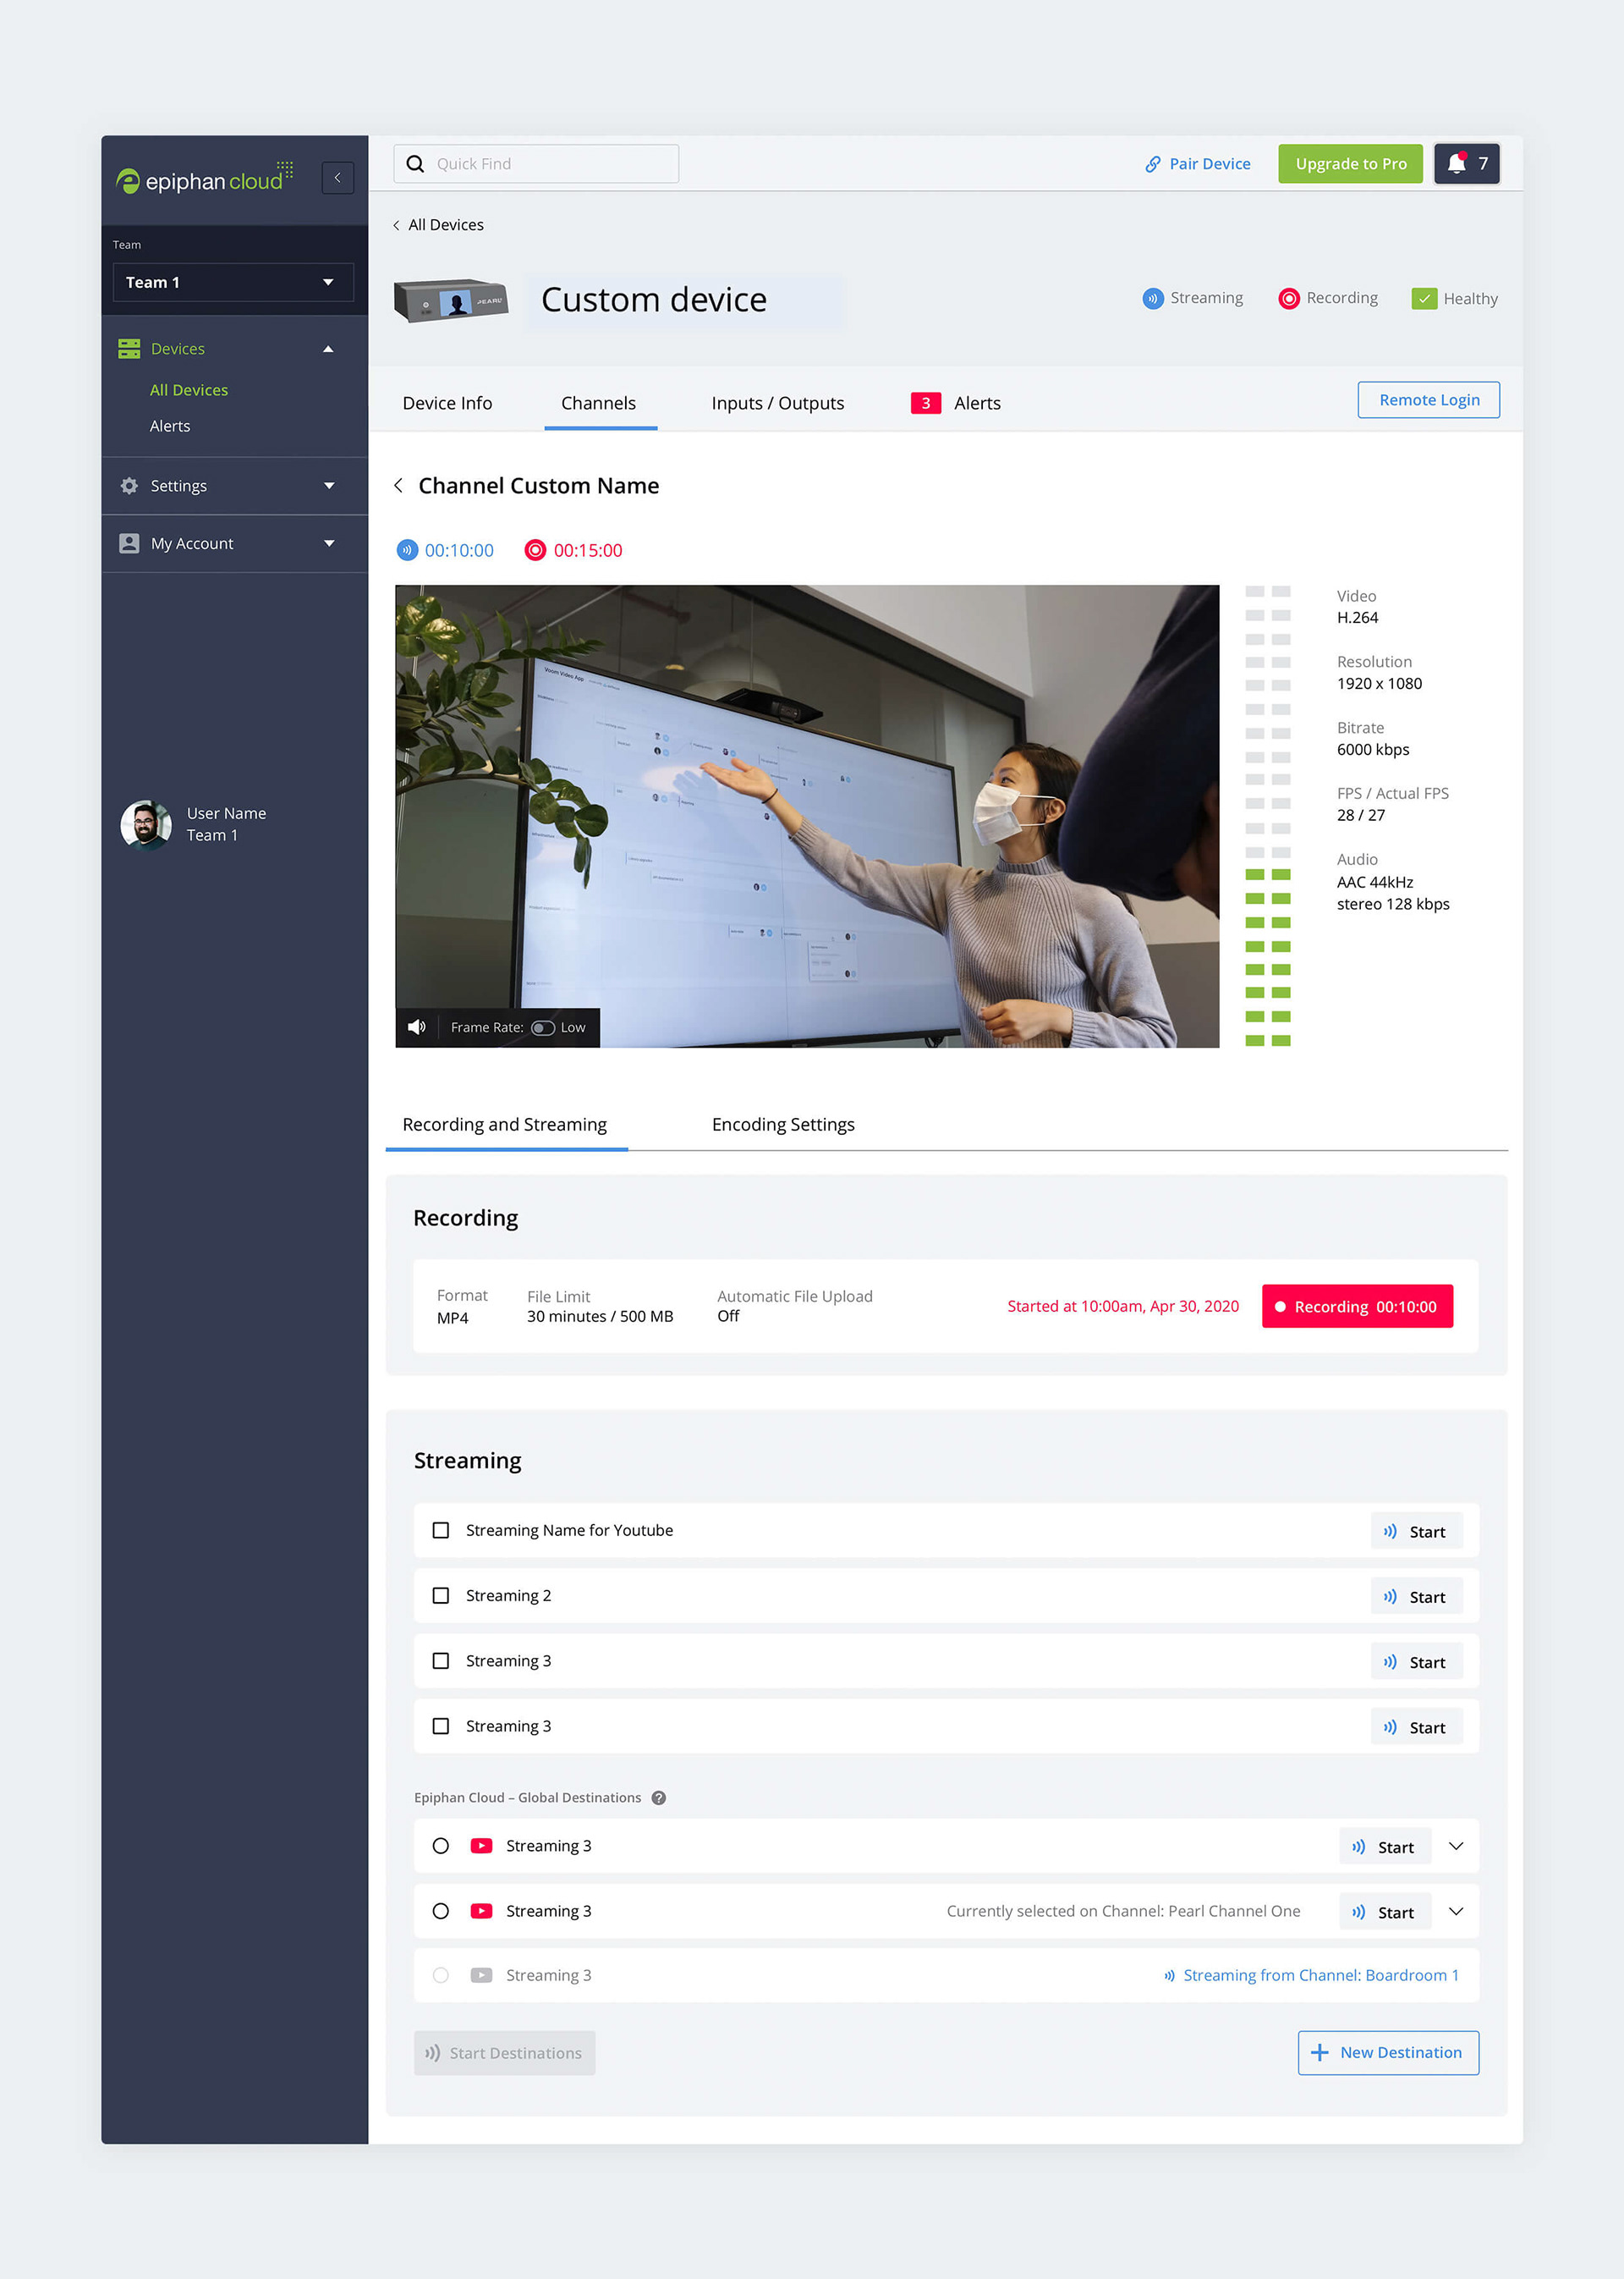This screenshot has height=2279, width=1624.
Task: Click greyed YouTube icon on Boardroom 1 row
Action: [481, 1975]
